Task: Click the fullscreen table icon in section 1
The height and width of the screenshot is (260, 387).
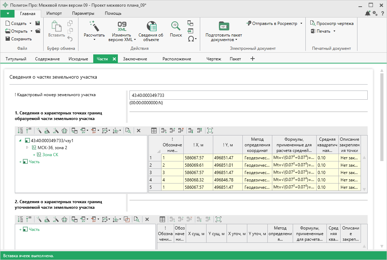Action: pyautogui.click(x=210, y=131)
